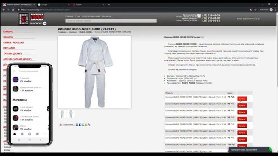
Task: Tap the phone app home tab icon
Action: pyautogui.click(x=14, y=134)
